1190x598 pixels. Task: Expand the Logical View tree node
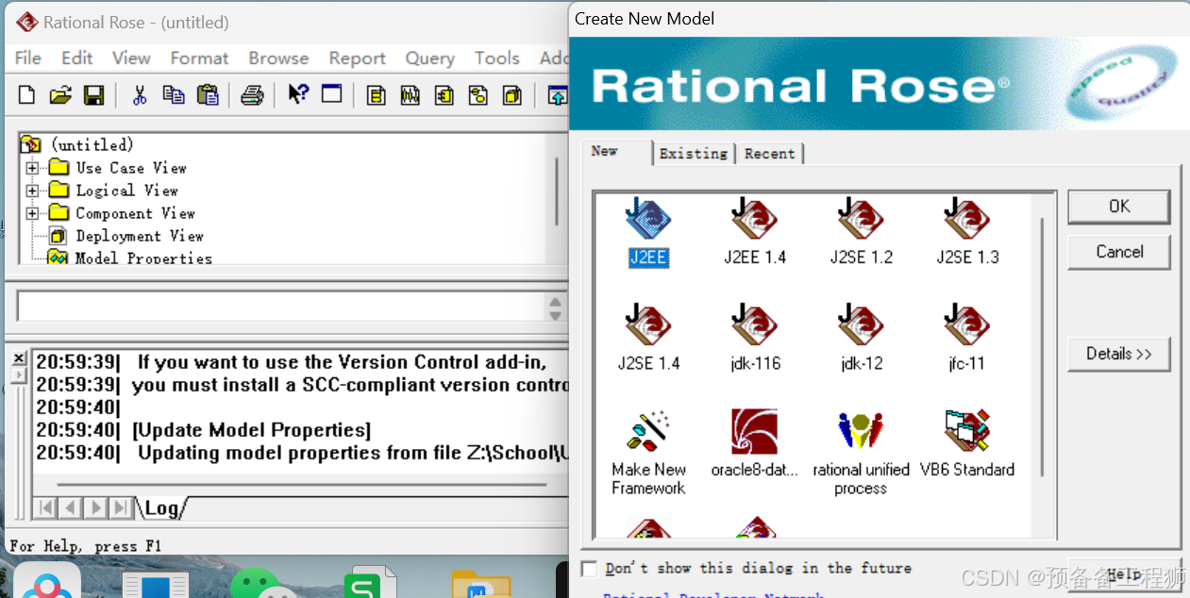tap(32, 191)
